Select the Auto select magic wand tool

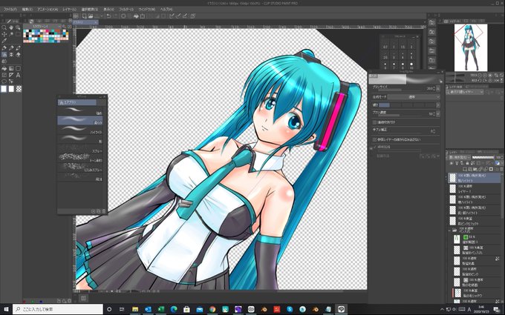coord(11,34)
